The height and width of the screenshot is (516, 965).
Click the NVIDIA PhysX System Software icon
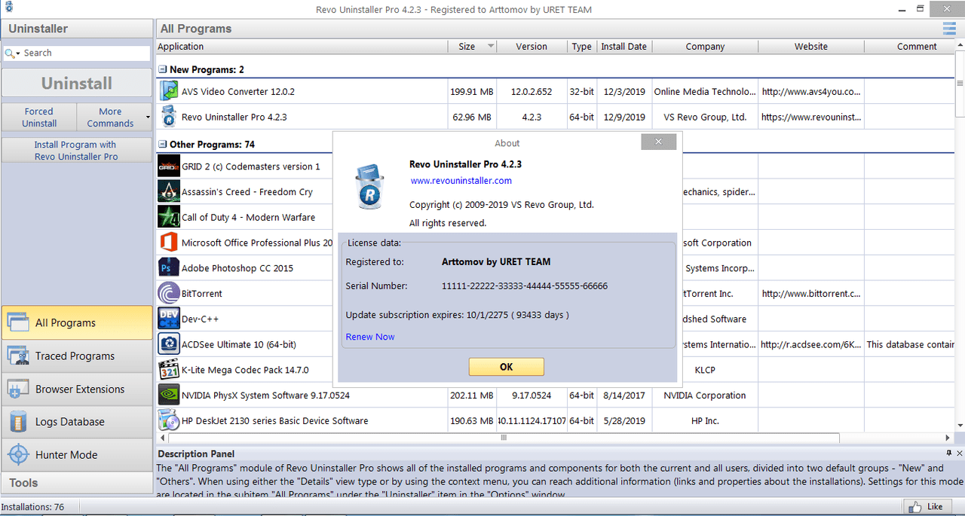pos(168,395)
